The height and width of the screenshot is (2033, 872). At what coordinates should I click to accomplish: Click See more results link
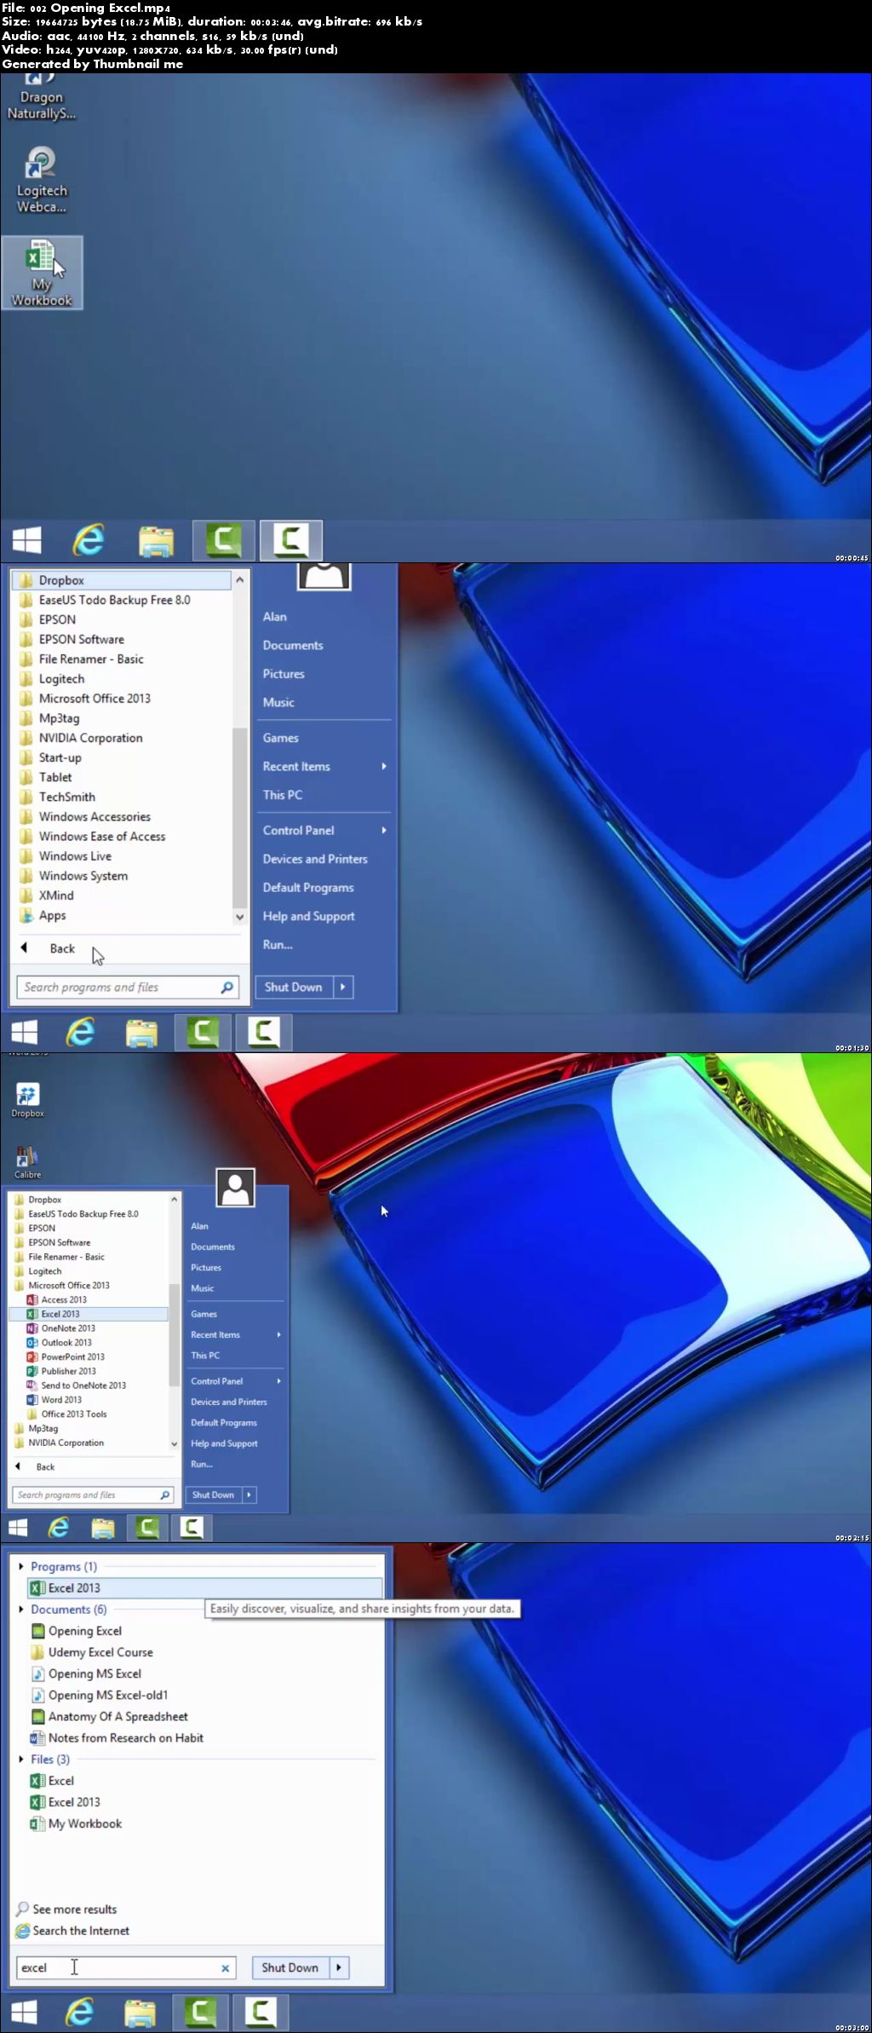pos(66,1909)
